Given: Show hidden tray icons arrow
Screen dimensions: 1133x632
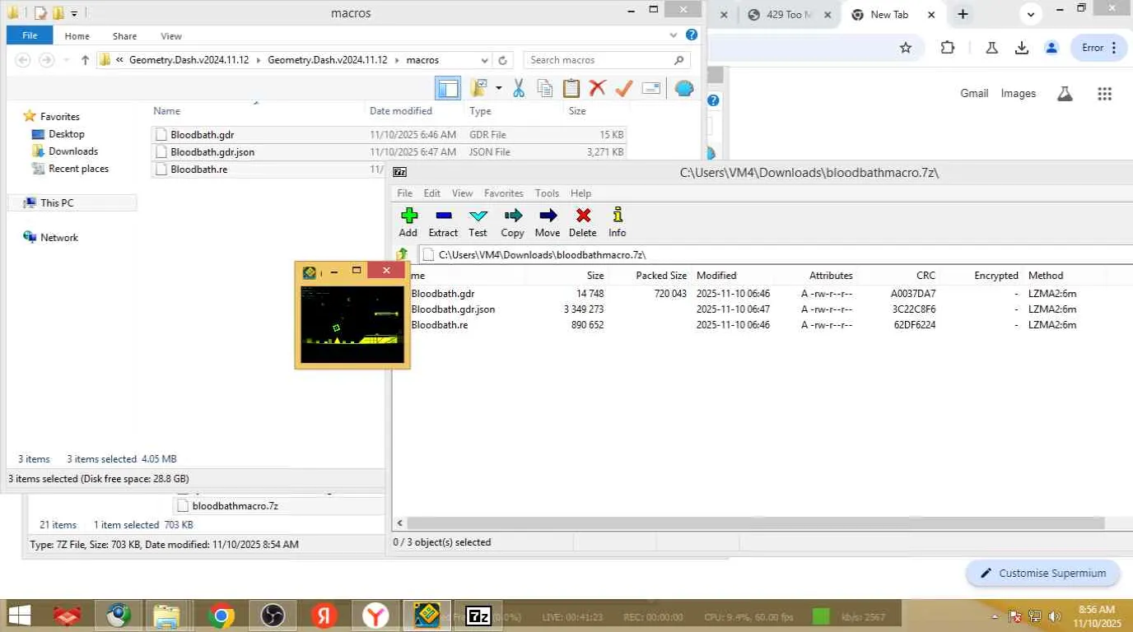Looking at the screenshot, I should point(996,616).
